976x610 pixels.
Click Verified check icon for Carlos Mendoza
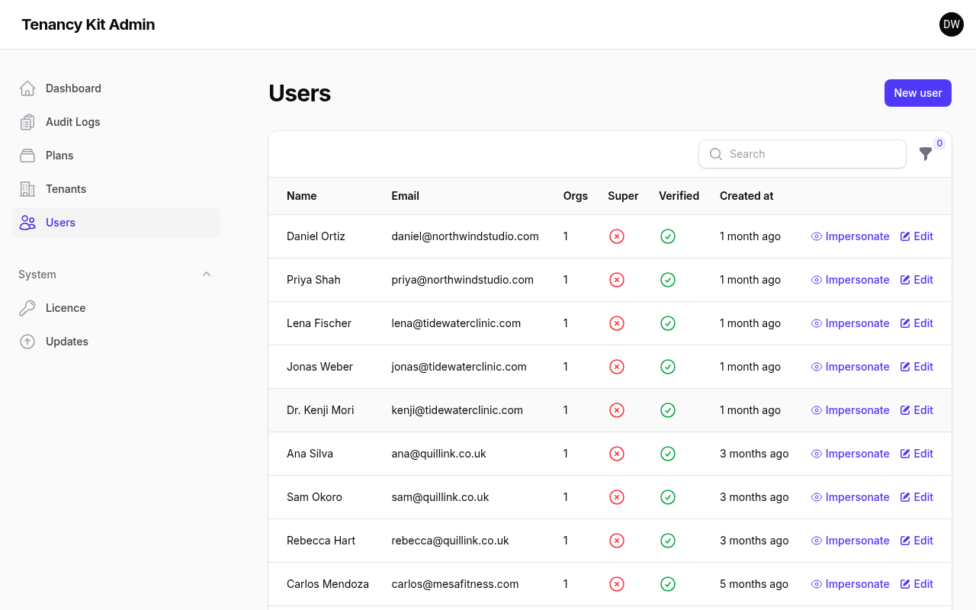click(x=668, y=584)
